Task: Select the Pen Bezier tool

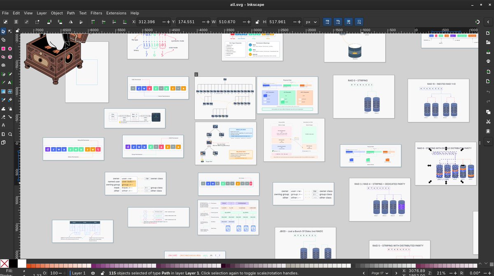Action: 3,74
